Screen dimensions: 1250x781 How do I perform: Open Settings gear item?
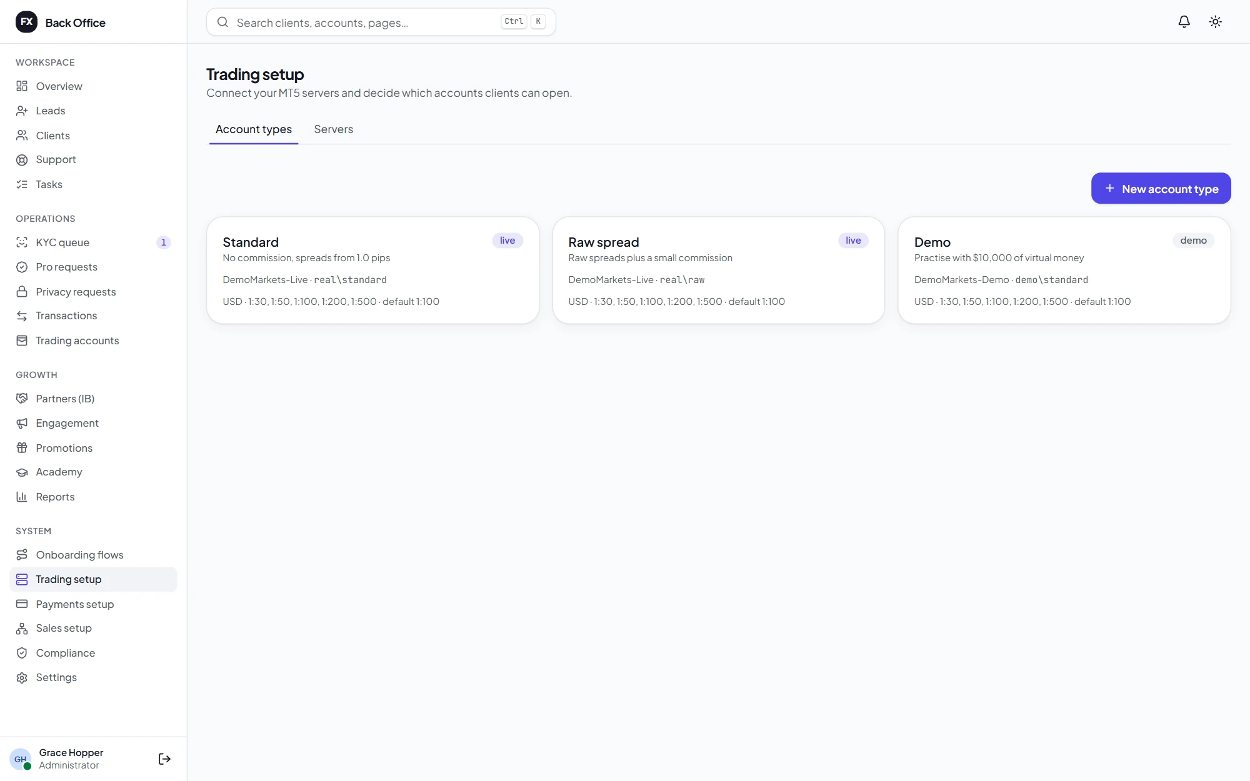tap(94, 677)
